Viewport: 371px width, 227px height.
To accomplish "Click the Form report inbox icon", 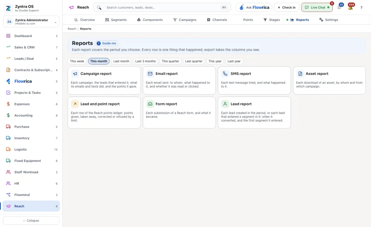I will coord(150,104).
